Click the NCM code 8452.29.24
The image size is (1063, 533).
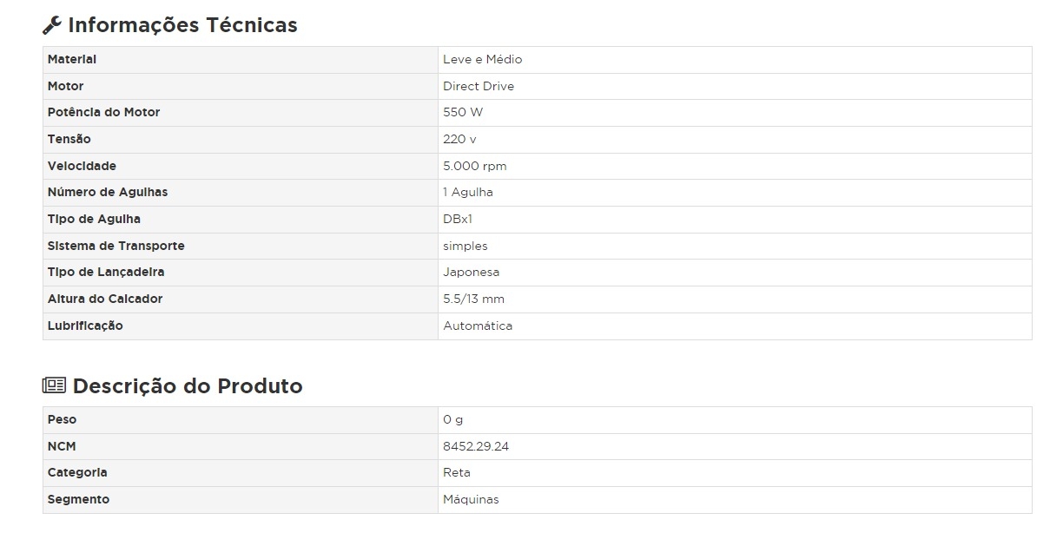coord(476,446)
